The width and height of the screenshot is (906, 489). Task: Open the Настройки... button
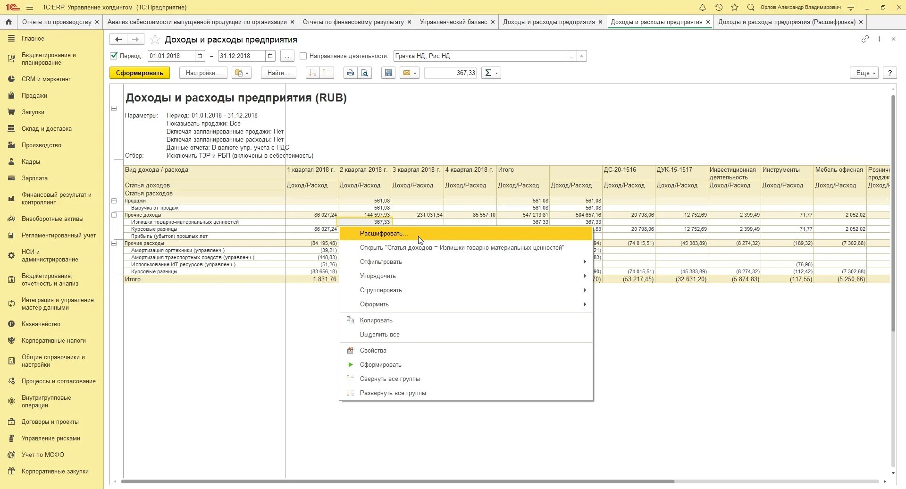(203, 73)
